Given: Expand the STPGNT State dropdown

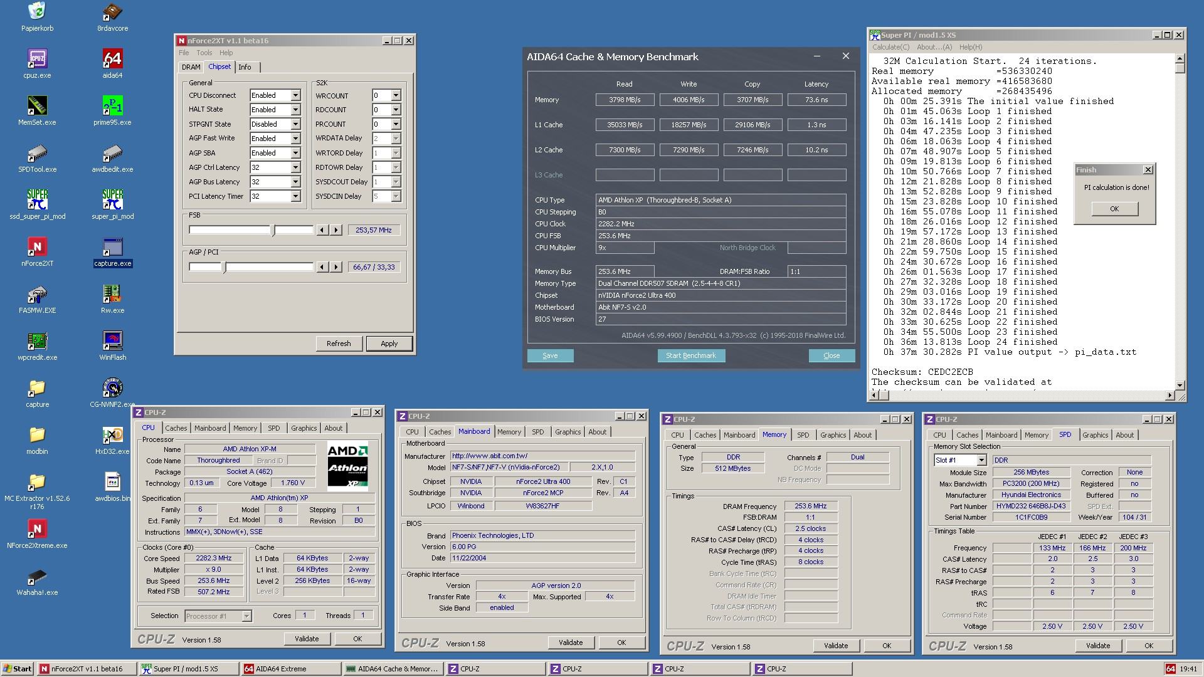Looking at the screenshot, I should tap(295, 124).
